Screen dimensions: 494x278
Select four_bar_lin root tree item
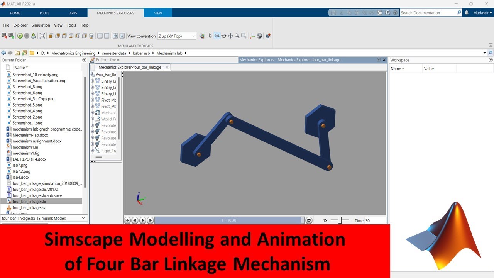103,75
